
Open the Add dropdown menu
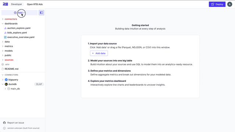(x=19, y=13)
